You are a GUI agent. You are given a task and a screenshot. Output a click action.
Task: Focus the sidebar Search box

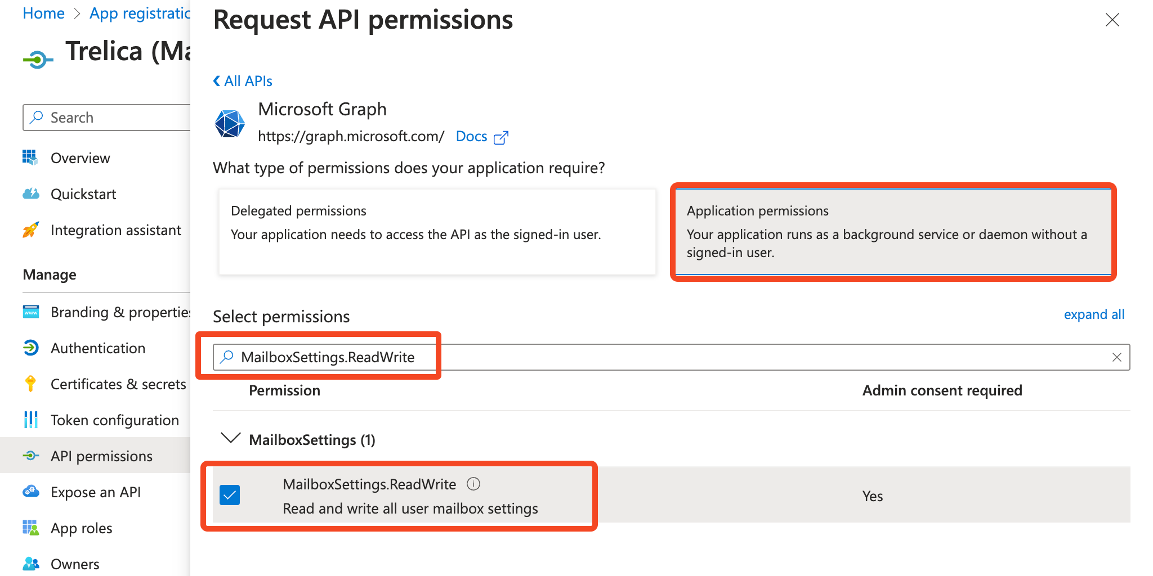tap(107, 118)
